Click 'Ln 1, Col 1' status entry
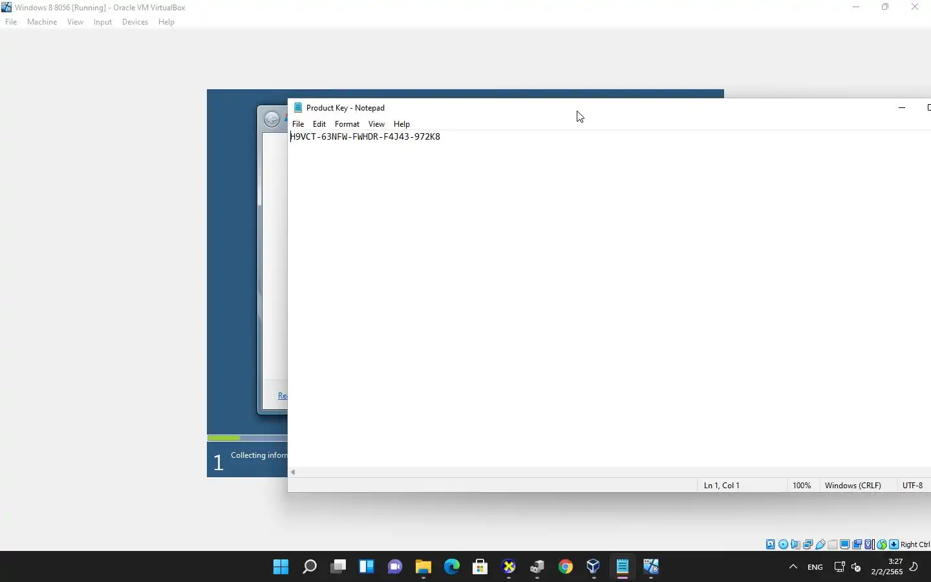This screenshot has height=582, width=931. (722, 485)
